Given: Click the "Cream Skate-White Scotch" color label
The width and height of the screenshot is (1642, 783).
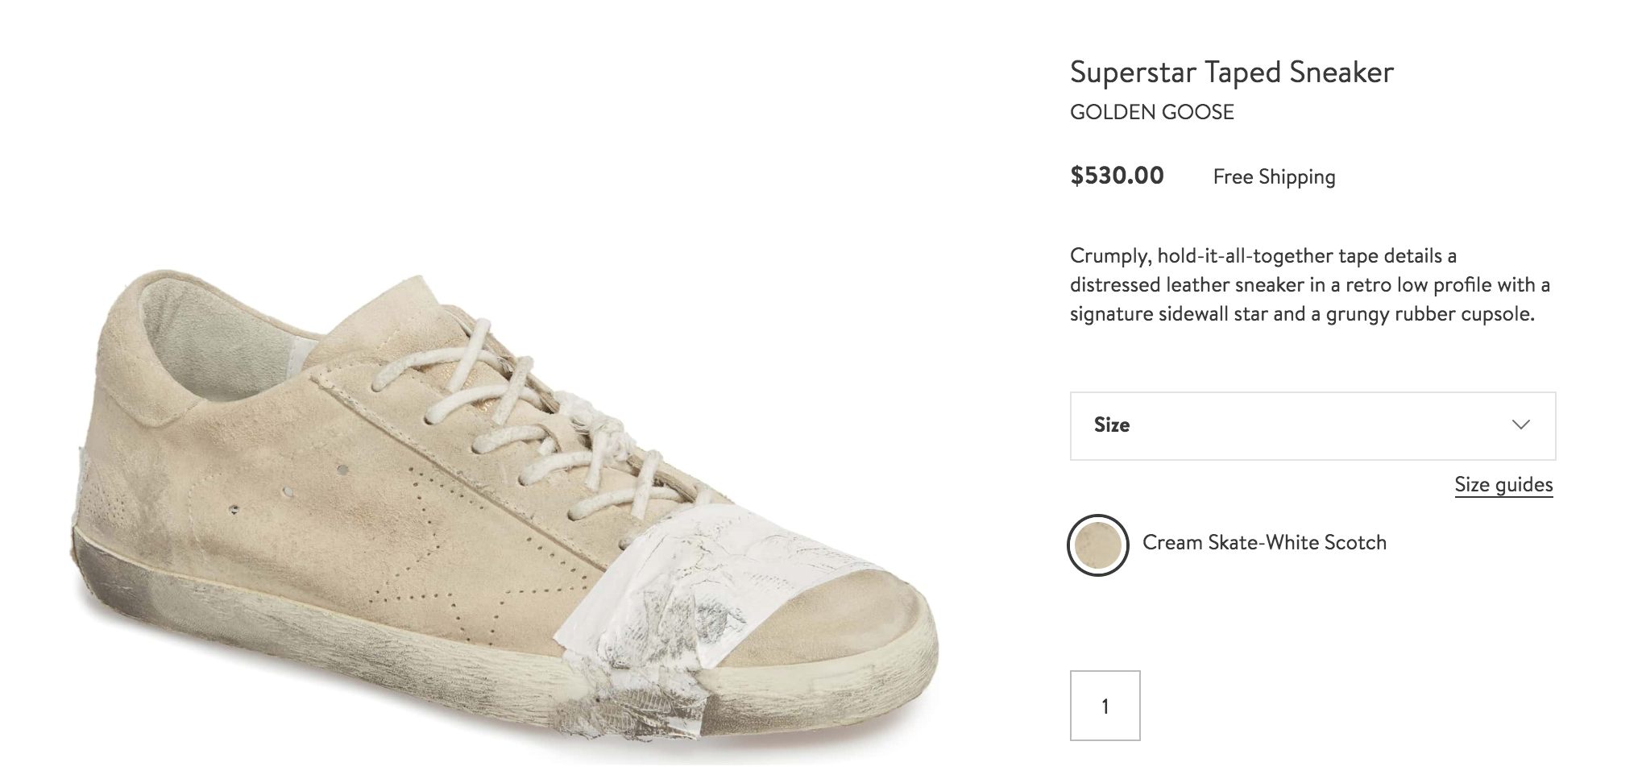Looking at the screenshot, I should pyautogui.click(x=1263, y=542).
